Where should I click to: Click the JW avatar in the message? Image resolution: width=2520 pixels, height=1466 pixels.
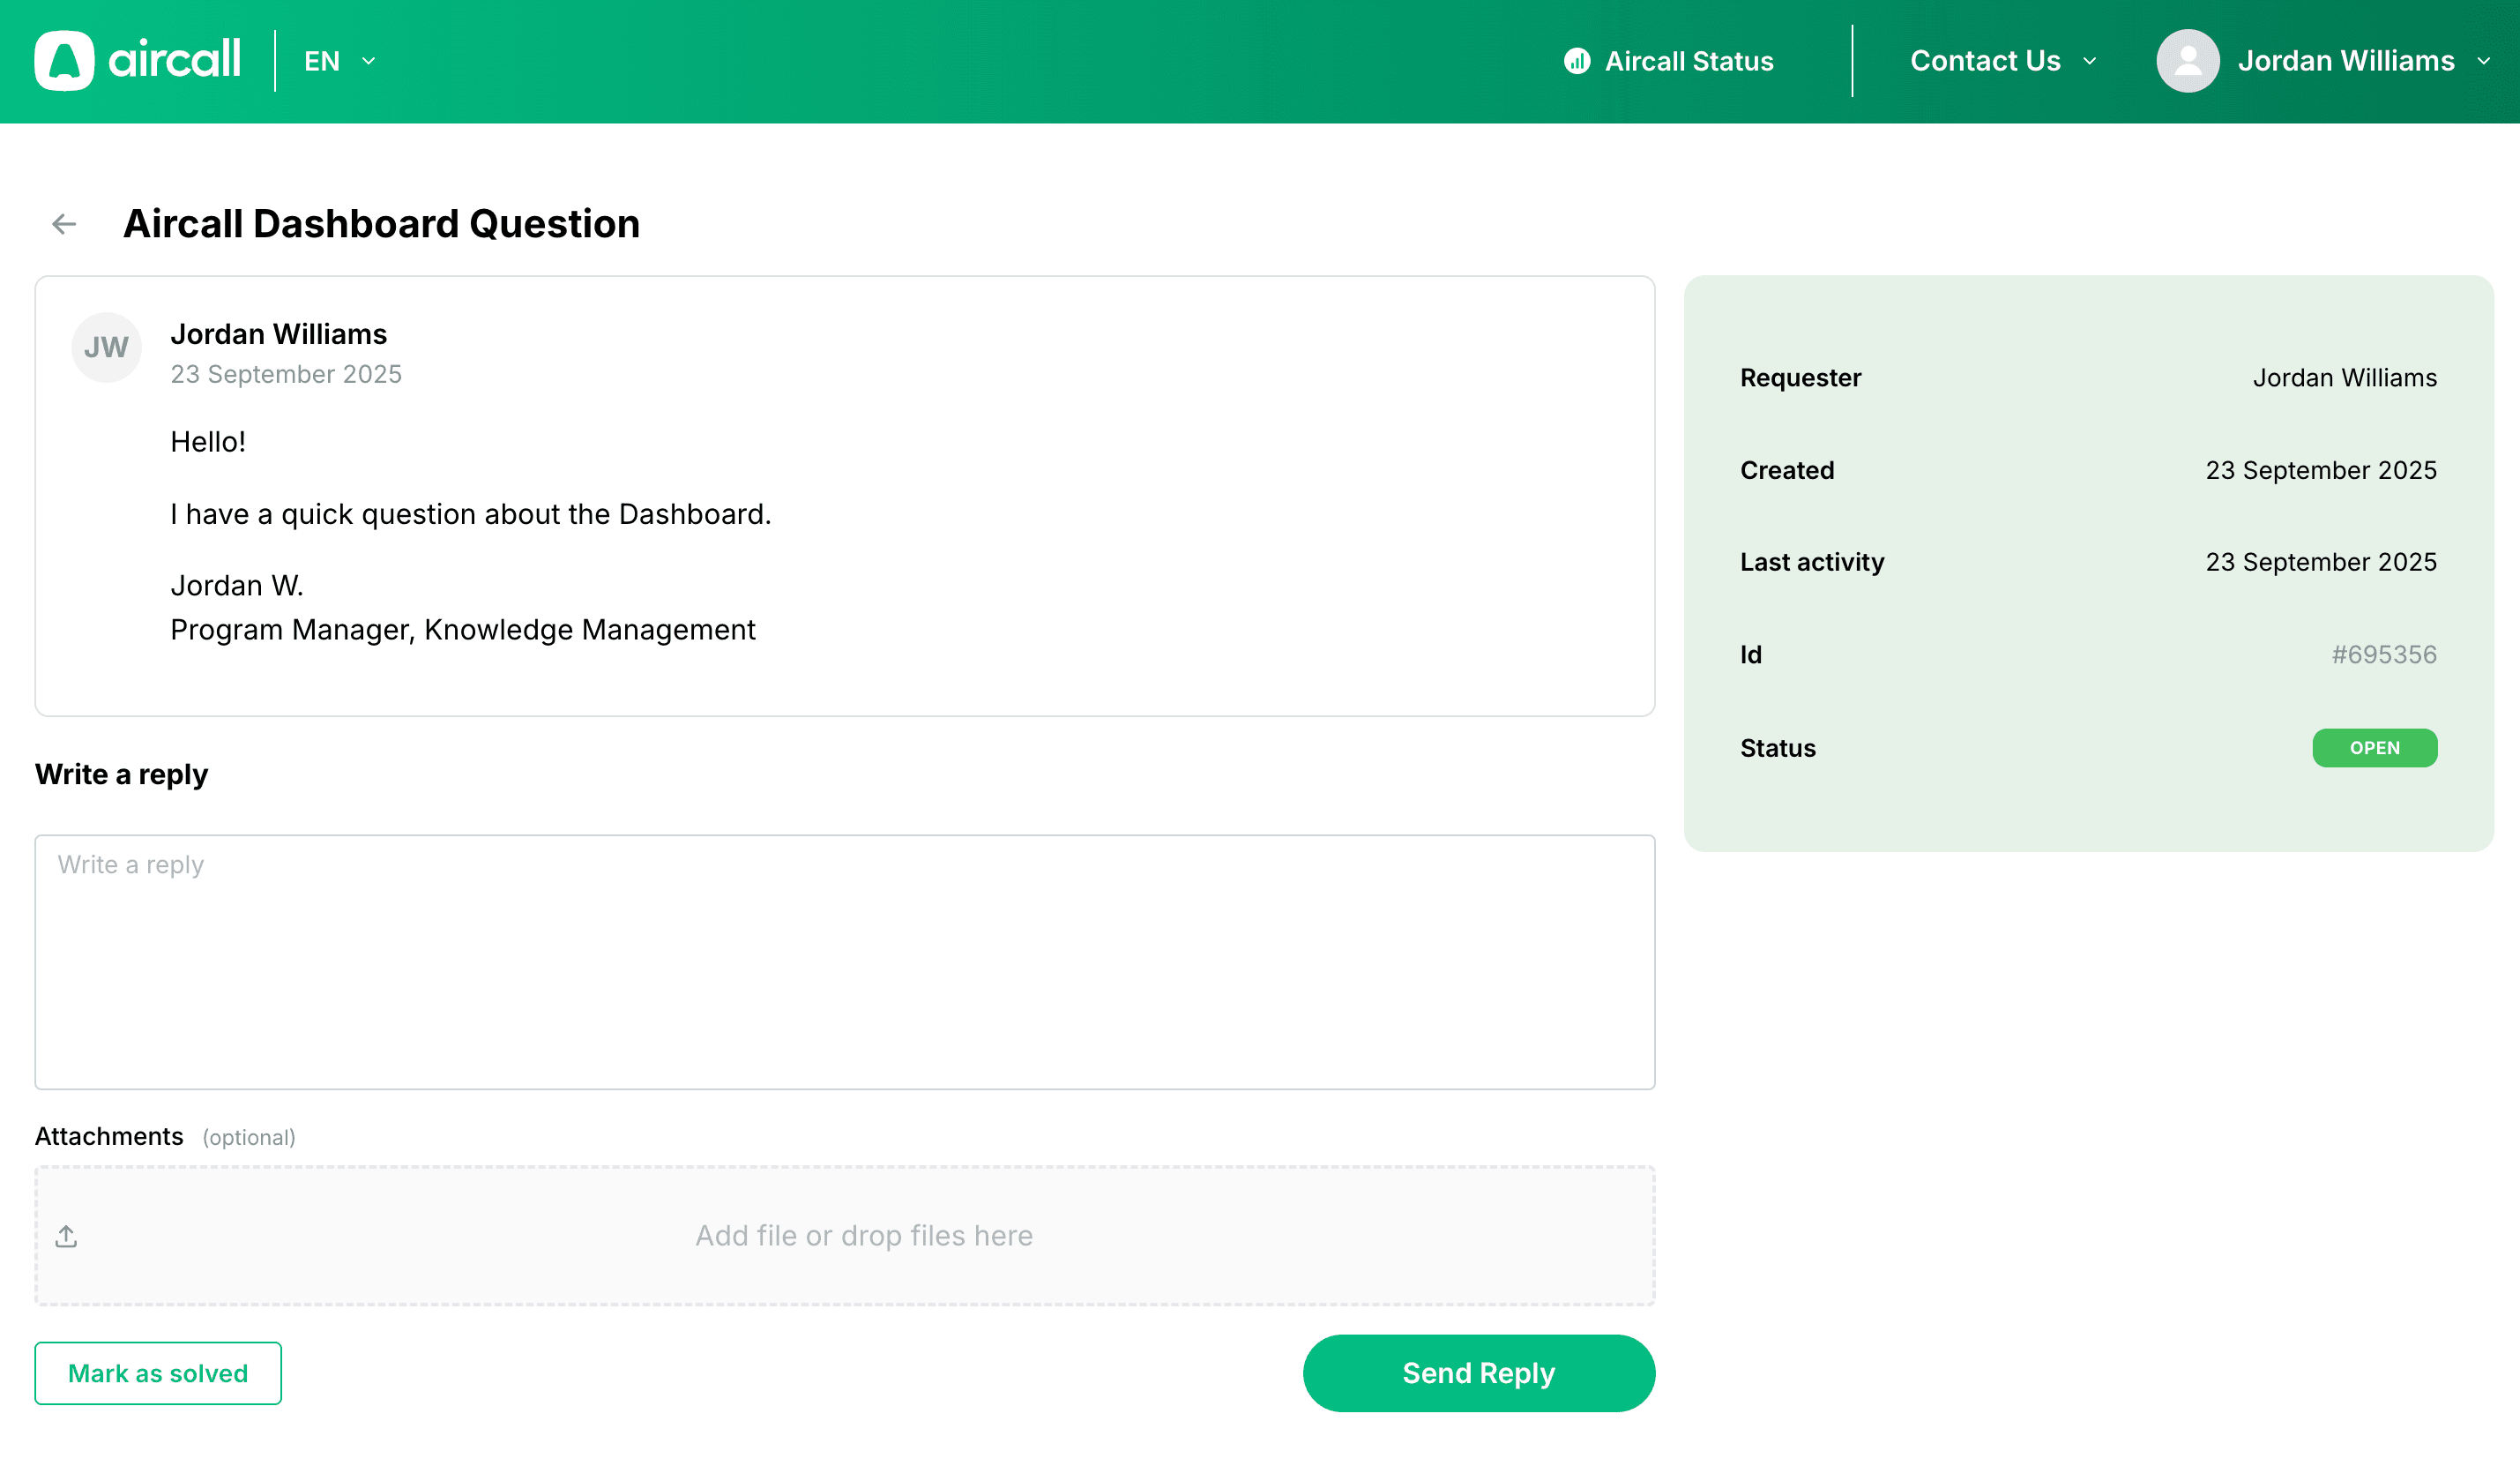coord(106,348)
